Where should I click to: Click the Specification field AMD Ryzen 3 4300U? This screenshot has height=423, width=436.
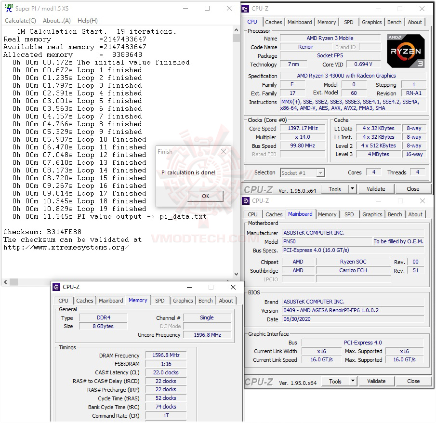click(353, 76)
